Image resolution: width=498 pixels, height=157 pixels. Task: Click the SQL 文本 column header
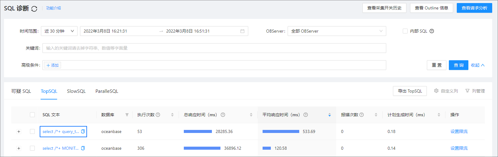tap(51, 115)
